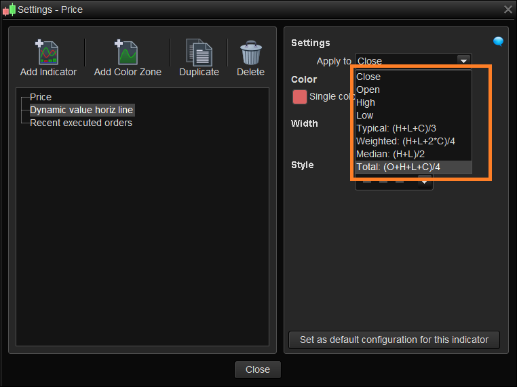Click the Close button at bottom
The height and width of the screenshot is (387, 517).
258,369
